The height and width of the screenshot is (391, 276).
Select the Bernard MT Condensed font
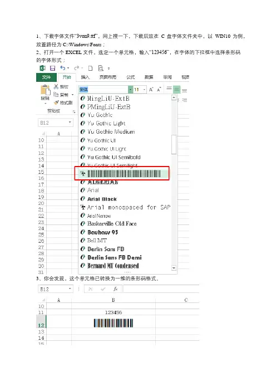[x=125, y=266]
